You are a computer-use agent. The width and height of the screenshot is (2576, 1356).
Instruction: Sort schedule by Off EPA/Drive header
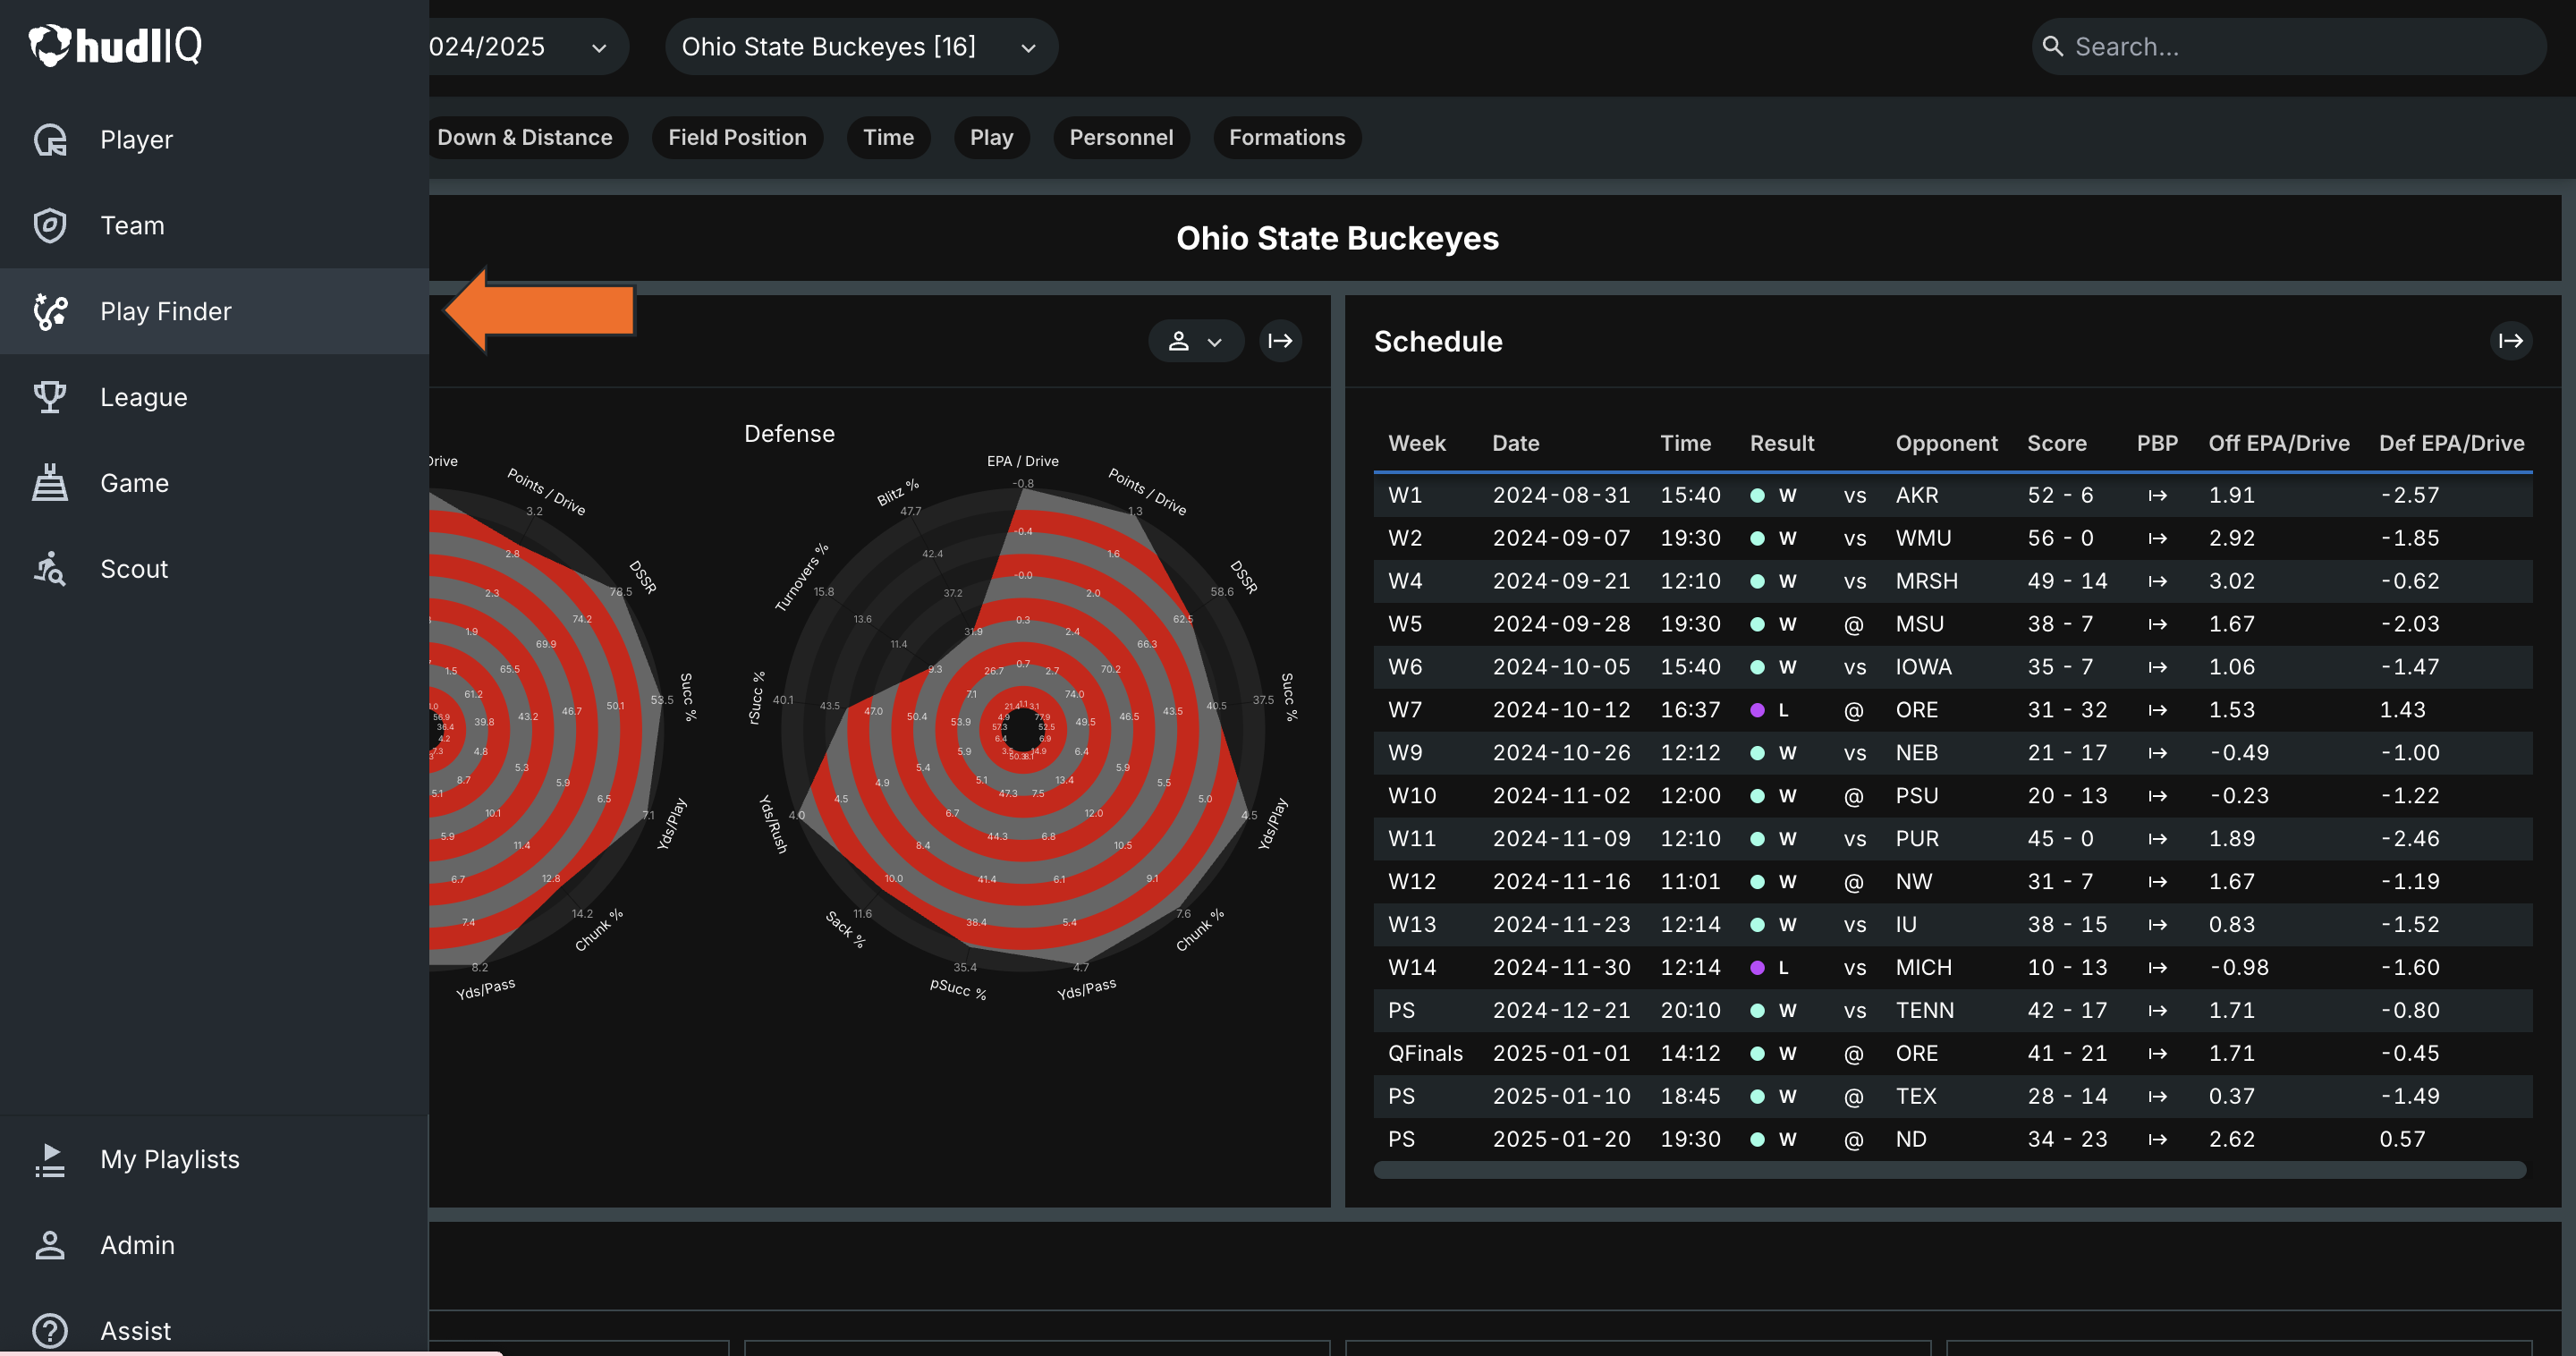coord(2279,444)
